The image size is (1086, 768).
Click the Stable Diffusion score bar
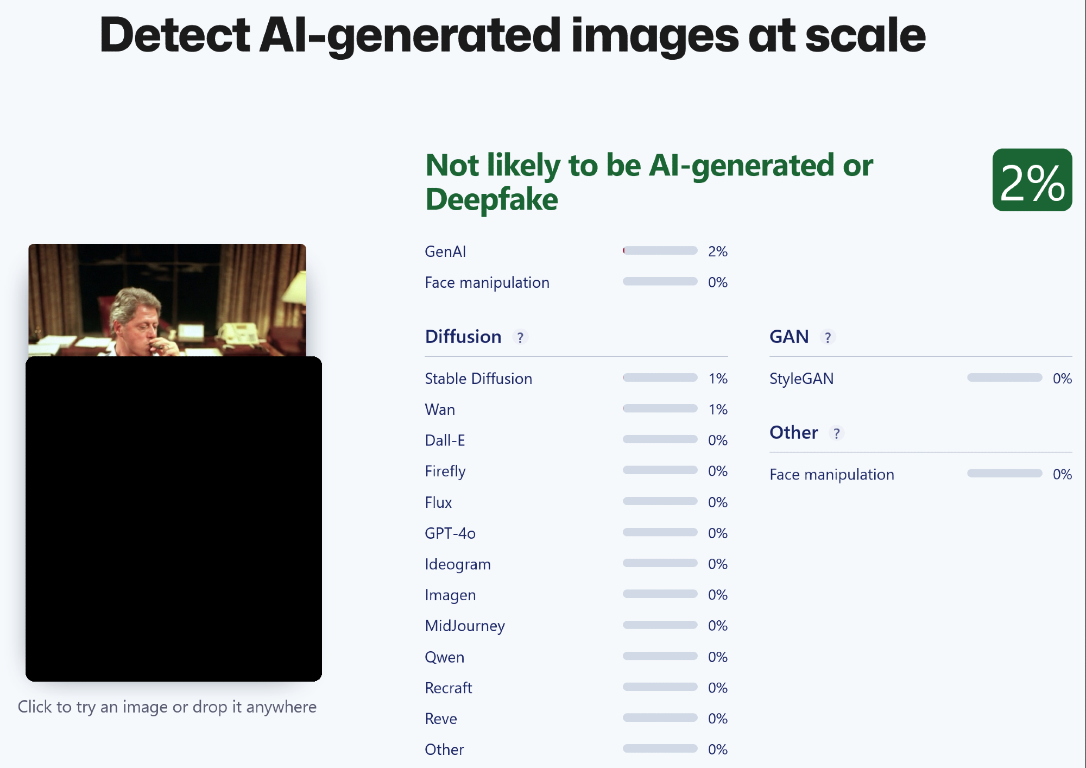(660, 378)
